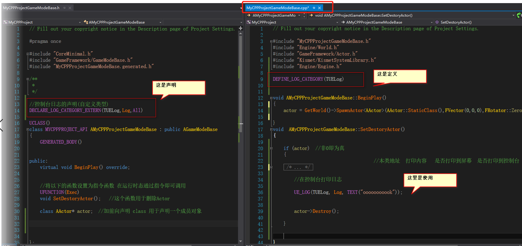Click on virtual void BeginPlay() override
This screenshot has width=522, height=246.
coord(85,167)
